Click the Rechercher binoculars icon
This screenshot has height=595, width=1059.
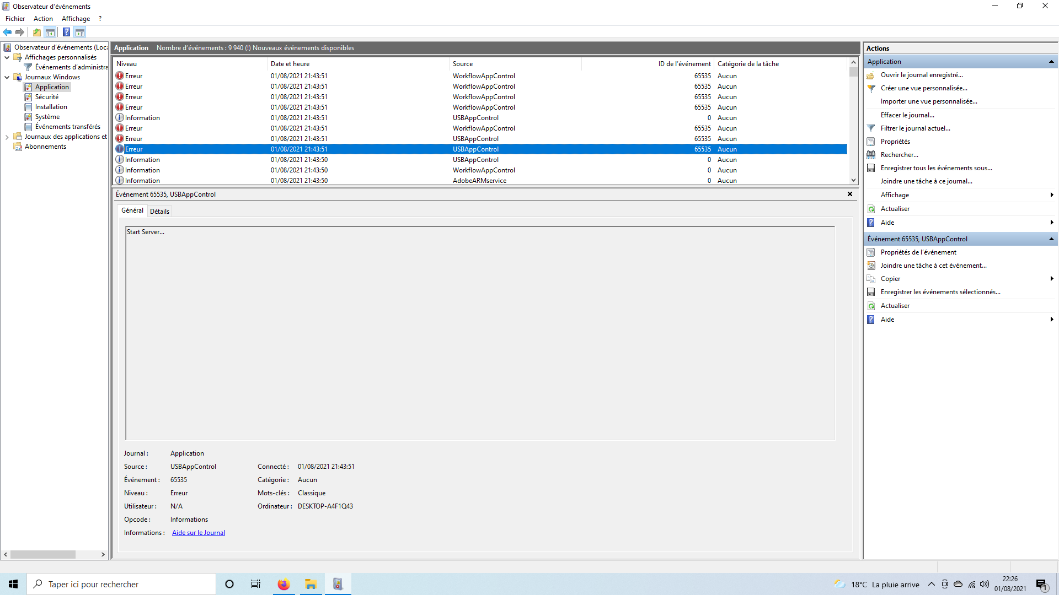pos(871,155)
